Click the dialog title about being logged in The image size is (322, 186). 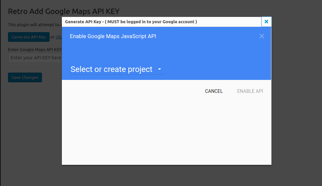[x=131, y=22]
